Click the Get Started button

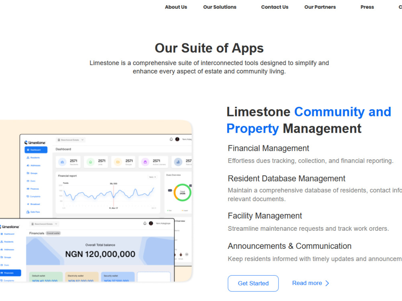tap(253, 283)
